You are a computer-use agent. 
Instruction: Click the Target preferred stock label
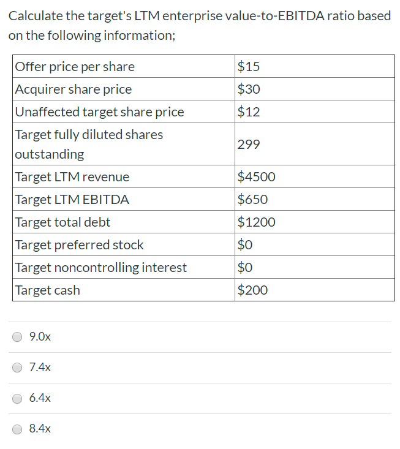pyautogui.click(x=79, y=244)
